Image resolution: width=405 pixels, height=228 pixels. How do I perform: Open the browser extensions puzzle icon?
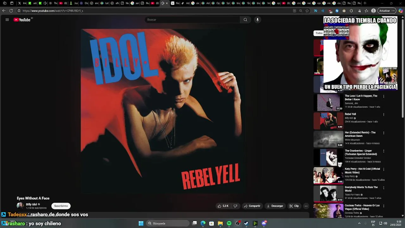click(x=351, y=11)
